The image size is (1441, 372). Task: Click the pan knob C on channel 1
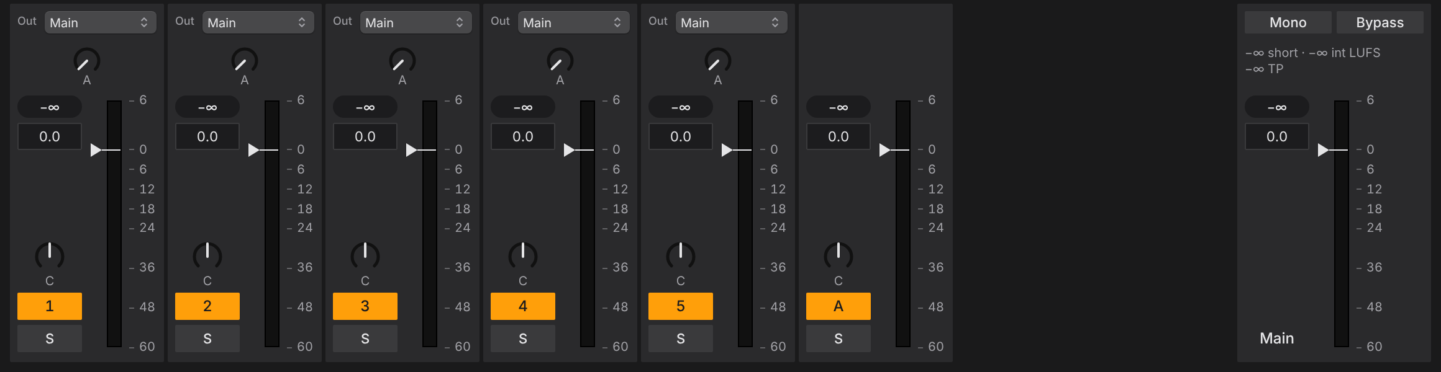pos(50,255)
